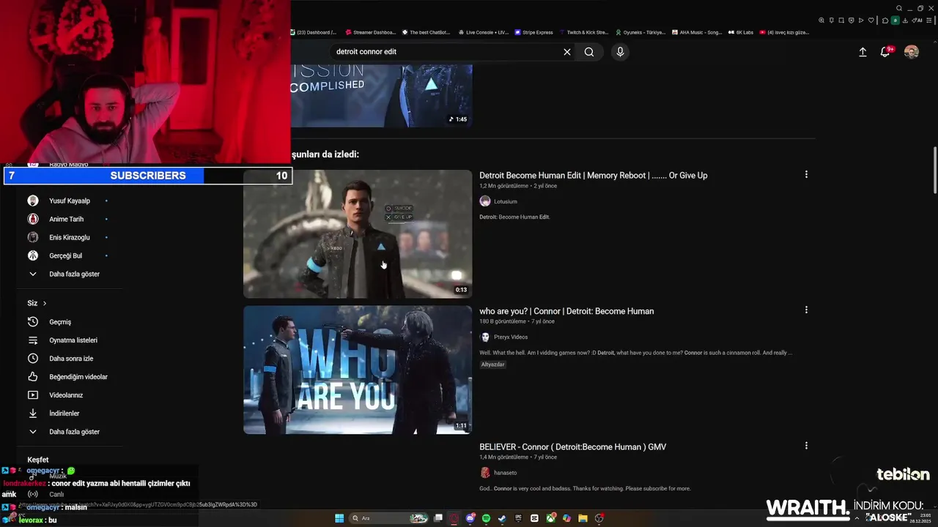938x527 pixels.
Task: Open the 'Oyuneks - Türkiye' bookmark
Action: tap(640, 32)
